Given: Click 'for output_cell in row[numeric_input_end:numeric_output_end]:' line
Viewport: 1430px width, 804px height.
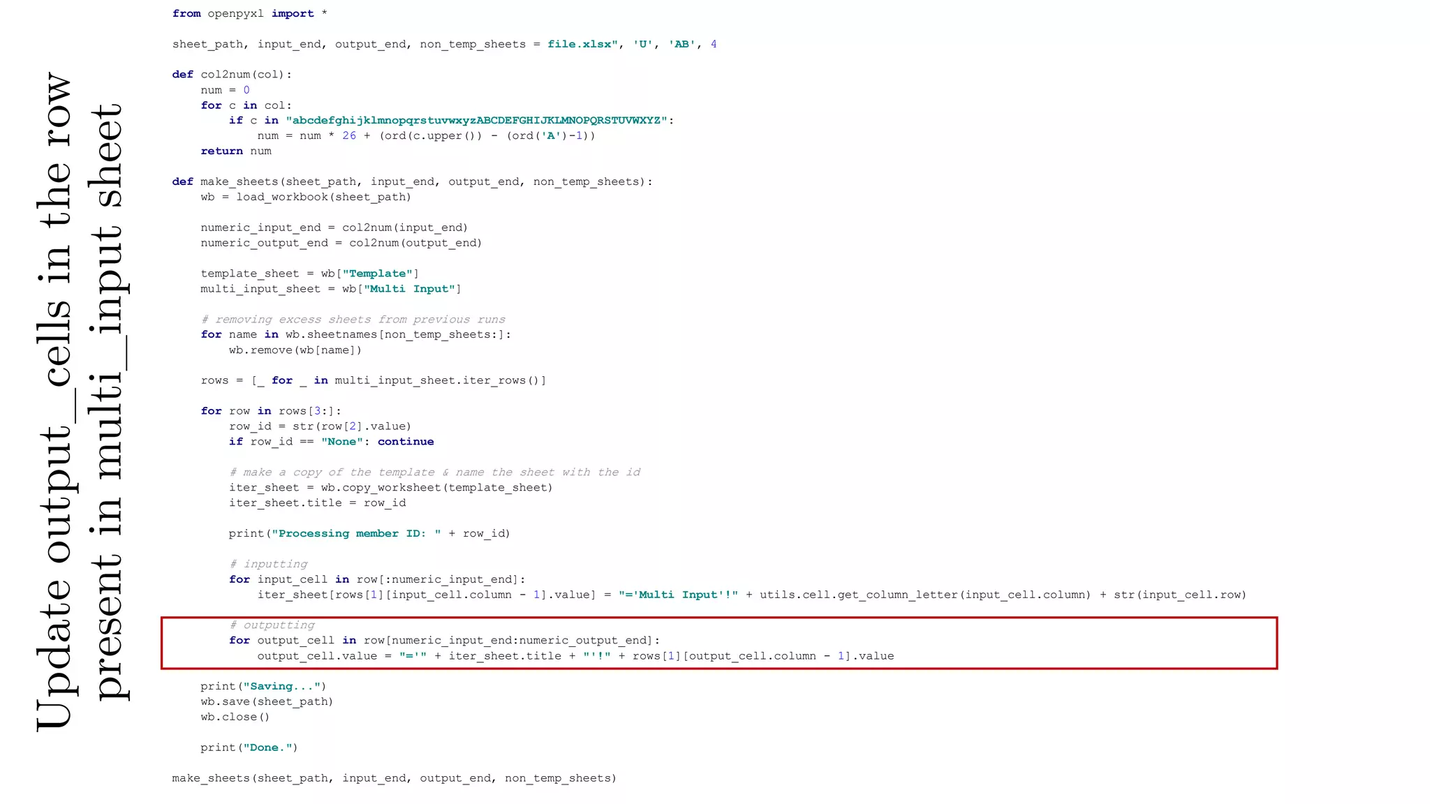Looking at the screenshot, I should pos(444,641).
